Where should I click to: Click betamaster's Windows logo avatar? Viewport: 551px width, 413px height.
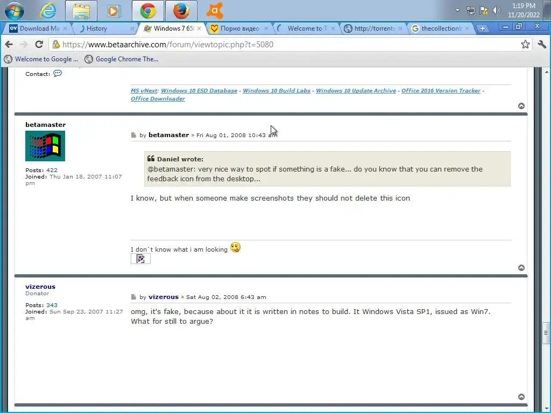coord(45,146)
